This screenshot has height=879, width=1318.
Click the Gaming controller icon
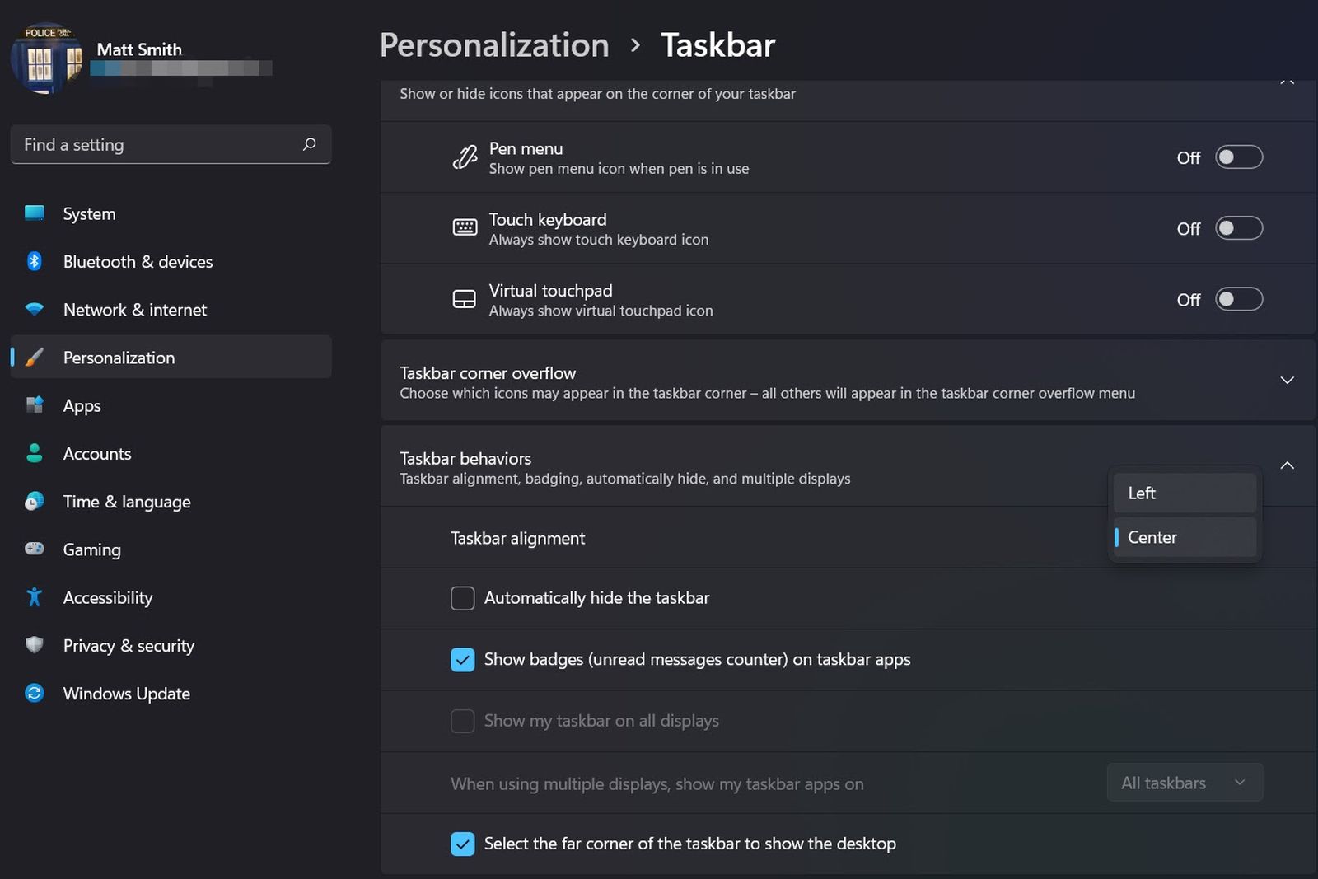(34, 549)
